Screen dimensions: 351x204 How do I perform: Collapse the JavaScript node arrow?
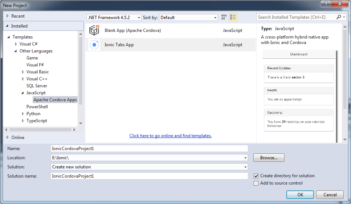tap(22, 93)
